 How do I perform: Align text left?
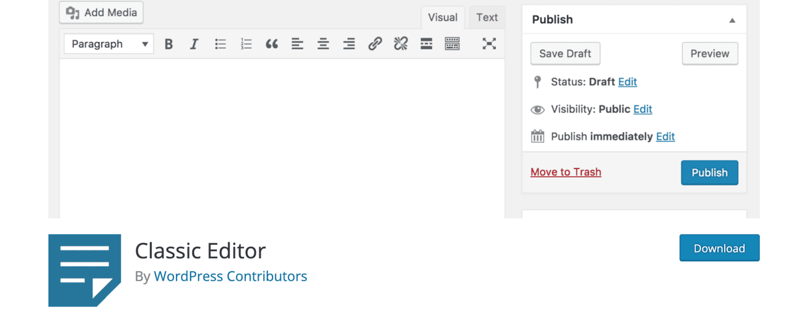(x=297, y=44)
